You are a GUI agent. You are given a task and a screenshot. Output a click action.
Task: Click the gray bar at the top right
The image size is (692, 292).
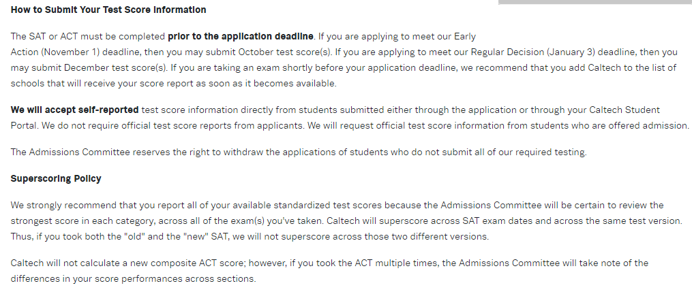pos(595,2)
